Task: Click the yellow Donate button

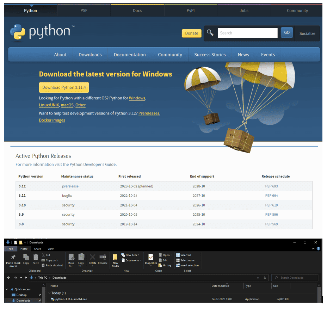Action: [191, 33]
